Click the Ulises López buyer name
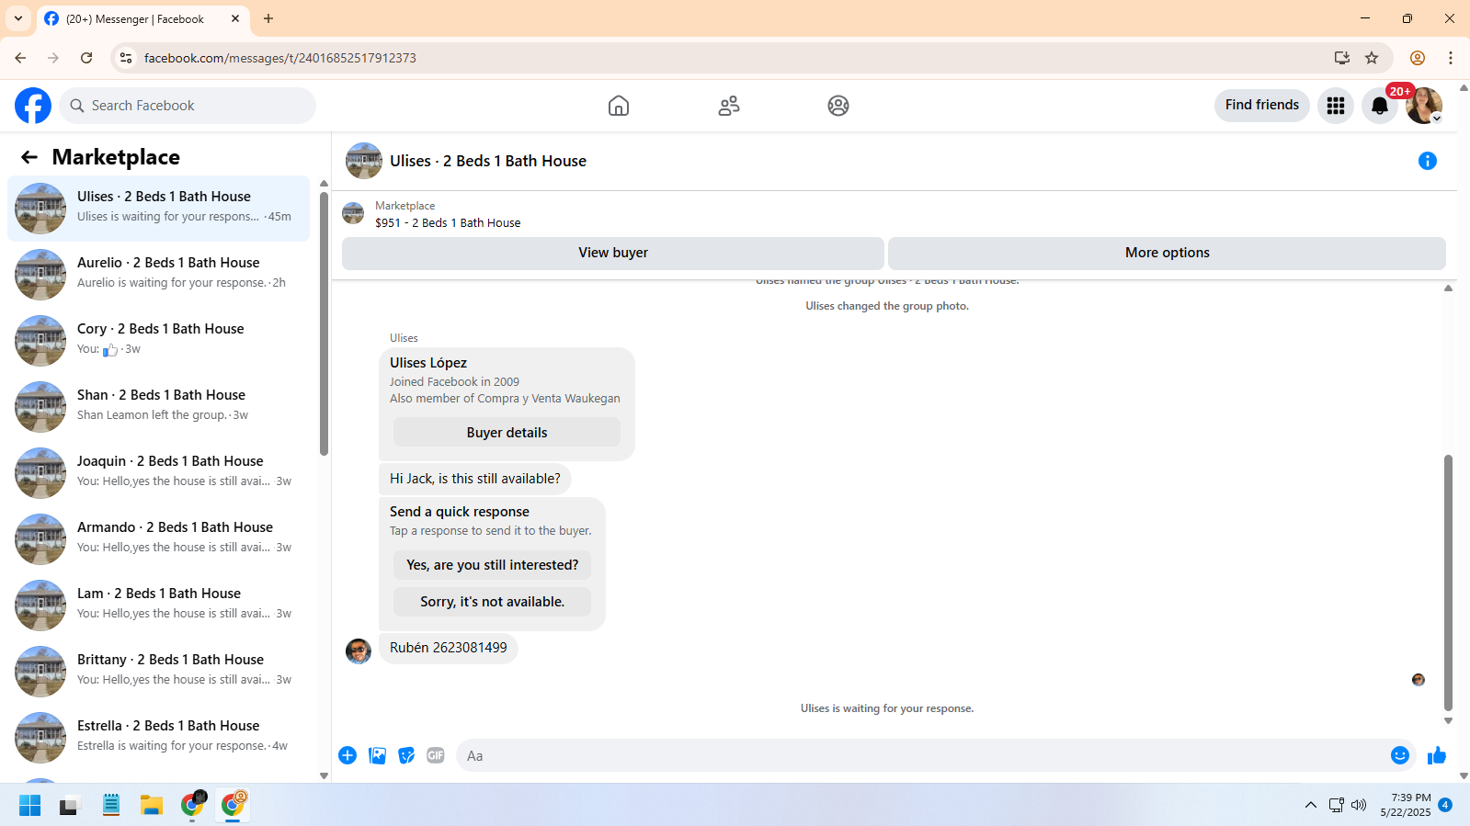 pyautogui.click(x=428, y=363)
